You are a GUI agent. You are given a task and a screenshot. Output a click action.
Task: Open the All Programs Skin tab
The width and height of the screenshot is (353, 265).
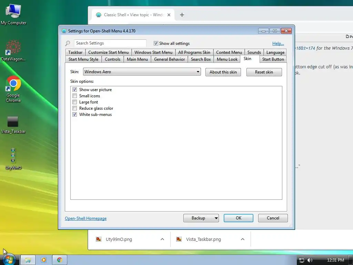coord(194,52)
